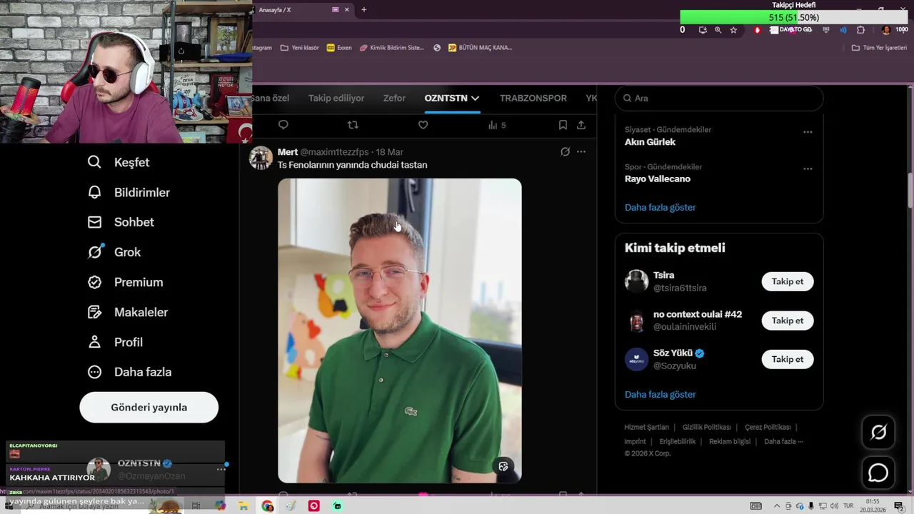Close the Anasayfa / X browser tab
Image resolution: width=914 pixels, height=514 pixels.
tap(347, 9)
